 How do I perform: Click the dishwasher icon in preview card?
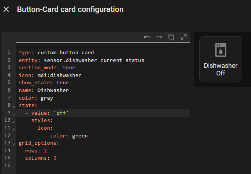tap(220, 50)
